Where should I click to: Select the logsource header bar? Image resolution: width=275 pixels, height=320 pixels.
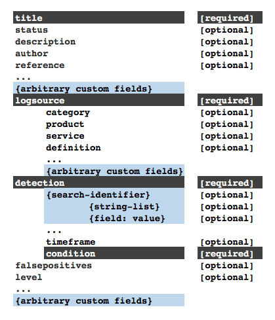pos(98,100)
